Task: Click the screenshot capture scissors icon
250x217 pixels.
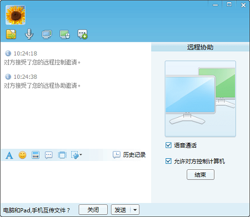Action: [75, 155]
